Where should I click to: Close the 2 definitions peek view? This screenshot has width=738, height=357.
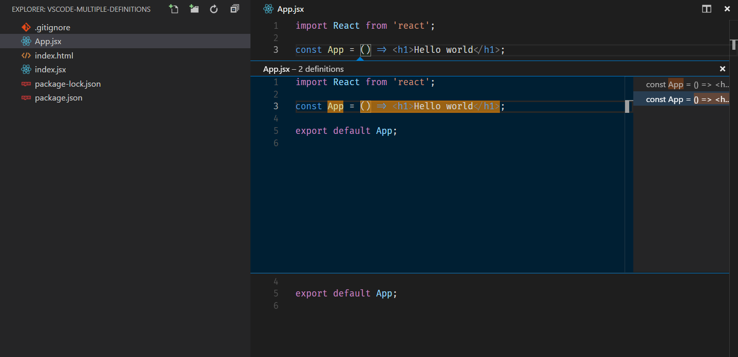pos(723,69)
